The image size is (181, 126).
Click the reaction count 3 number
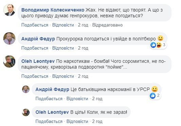pos(164,45)
